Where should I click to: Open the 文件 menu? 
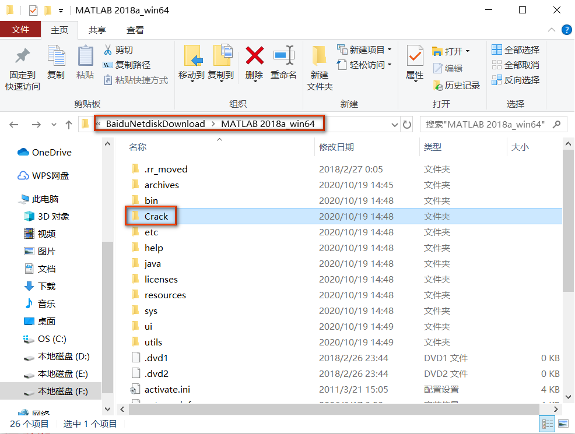(x=20, y=29)
